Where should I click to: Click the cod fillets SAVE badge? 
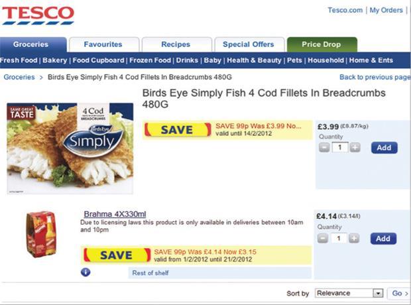[x=177, y=130]
